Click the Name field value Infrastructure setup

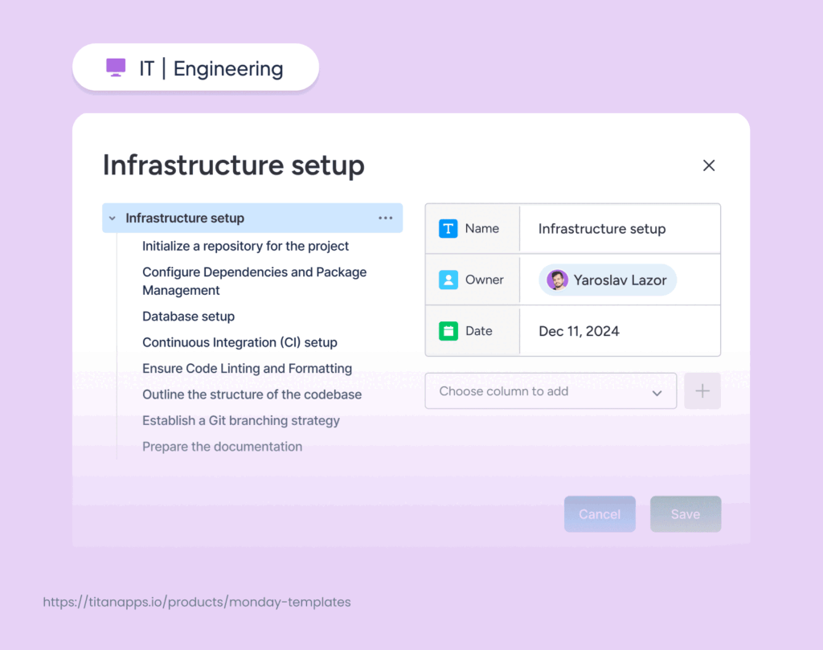pyautogui.click(x=602, y=229)
